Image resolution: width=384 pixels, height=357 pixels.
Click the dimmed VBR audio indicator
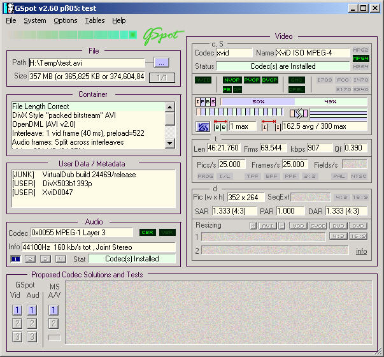click(167, 233)
